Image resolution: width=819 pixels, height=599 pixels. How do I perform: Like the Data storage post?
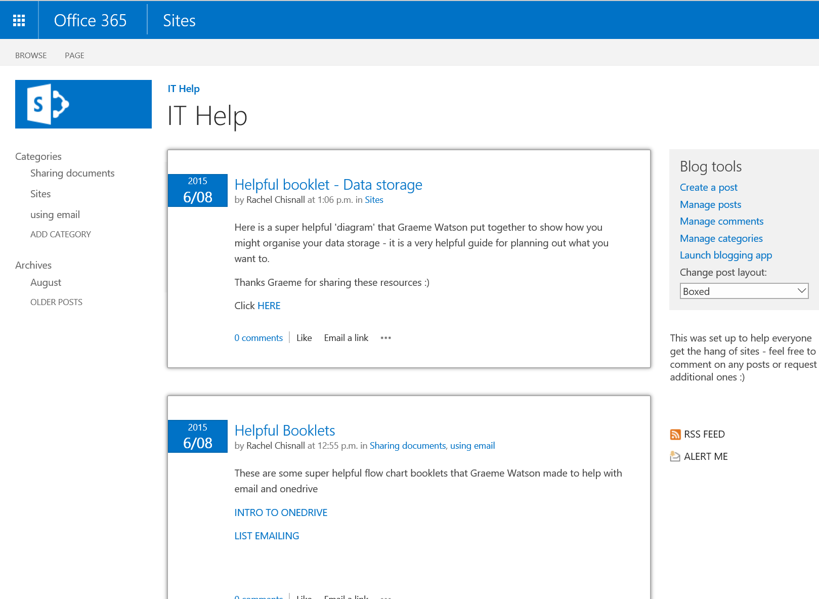tap(304, 338)
